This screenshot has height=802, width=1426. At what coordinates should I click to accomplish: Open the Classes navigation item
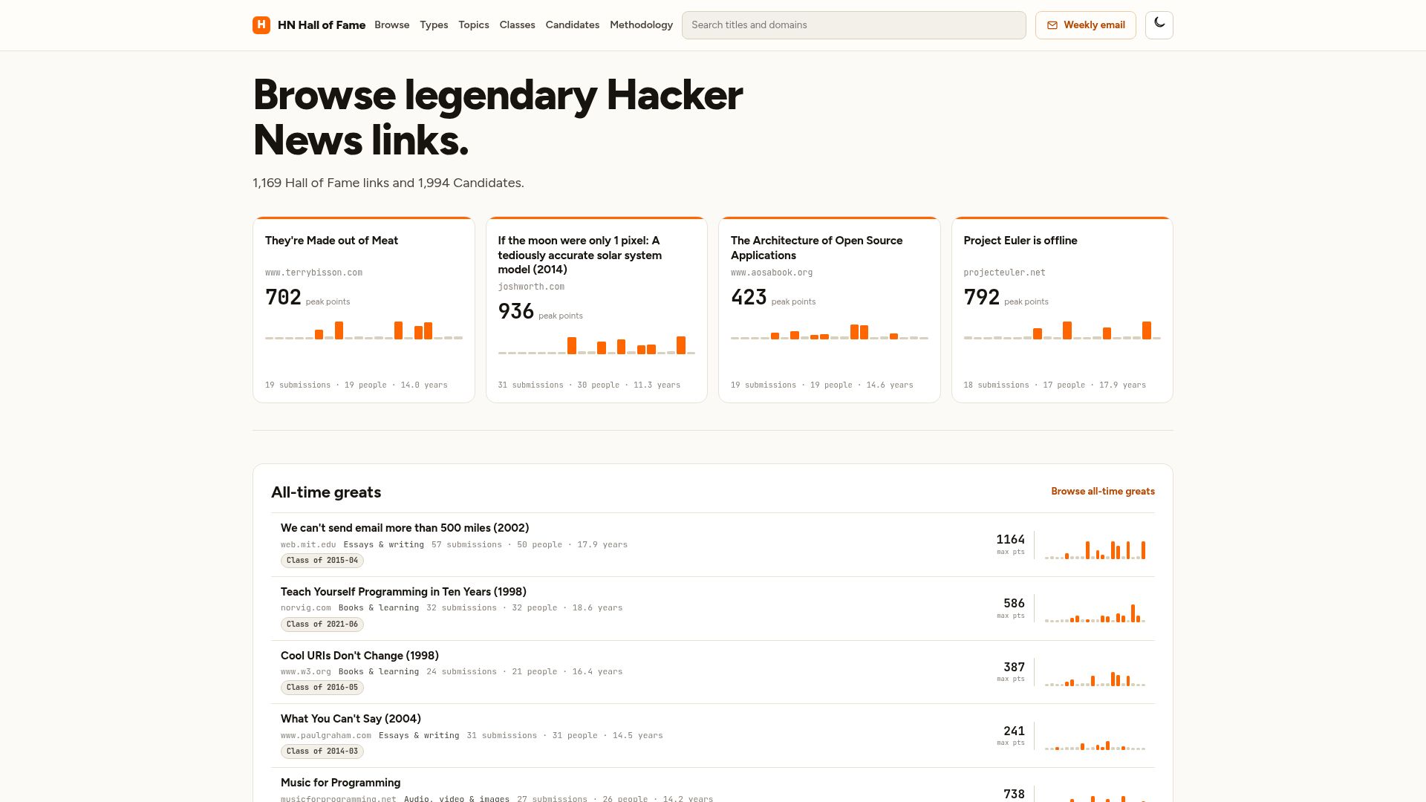[518, 25]
